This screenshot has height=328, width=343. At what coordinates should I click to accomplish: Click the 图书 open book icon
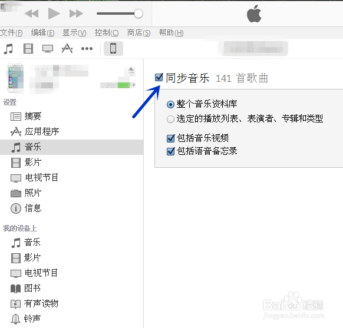point(15,289)
